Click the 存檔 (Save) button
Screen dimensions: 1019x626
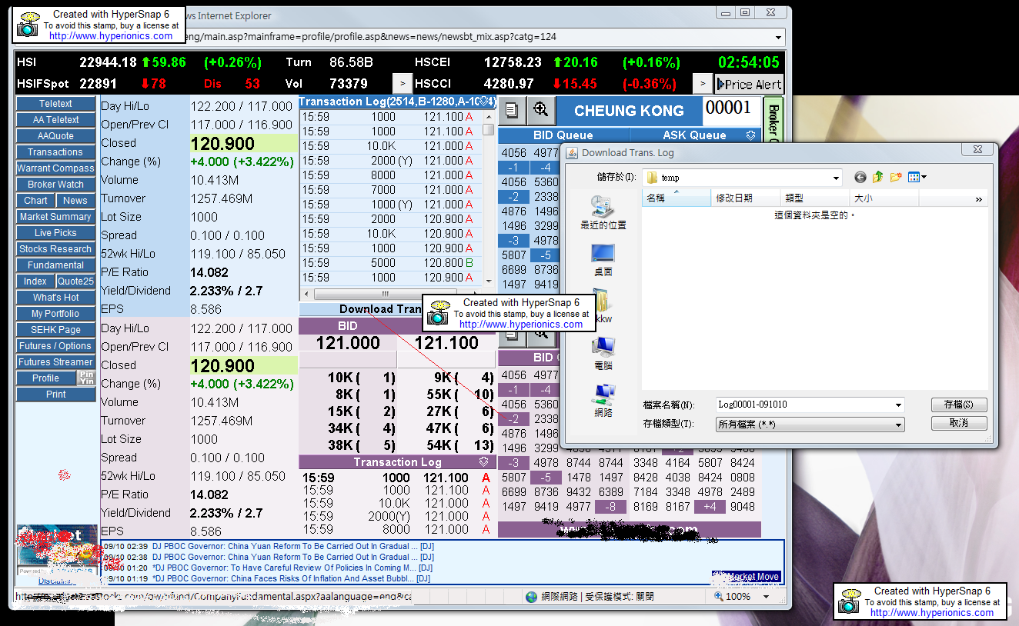(x=958, y=405)
